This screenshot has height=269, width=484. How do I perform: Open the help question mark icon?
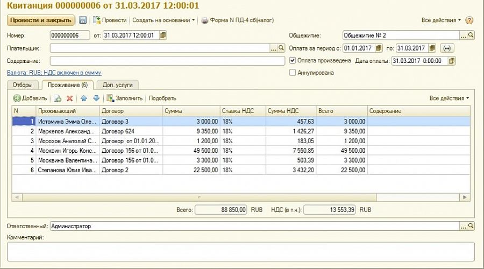click(469, 20)
